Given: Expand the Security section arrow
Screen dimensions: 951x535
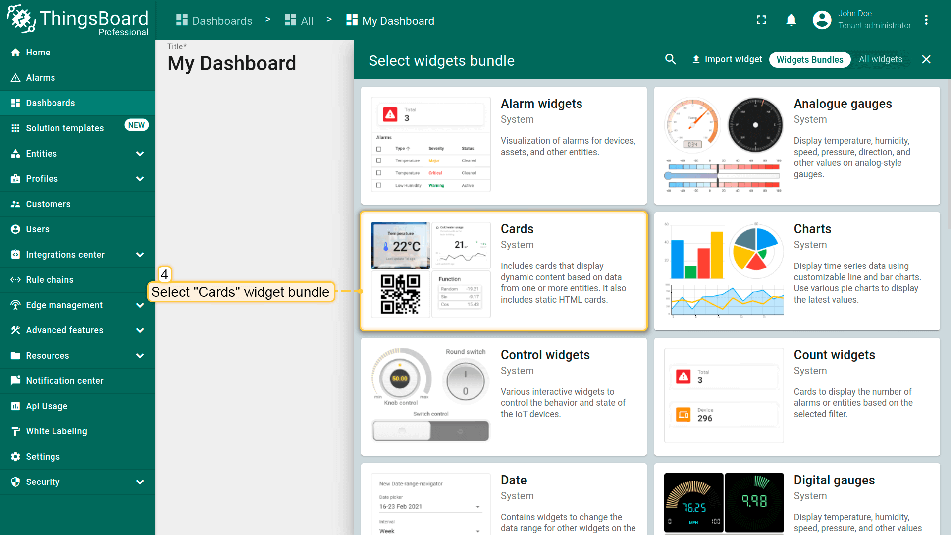Looking at the screenshot, I should coord(140,482).
